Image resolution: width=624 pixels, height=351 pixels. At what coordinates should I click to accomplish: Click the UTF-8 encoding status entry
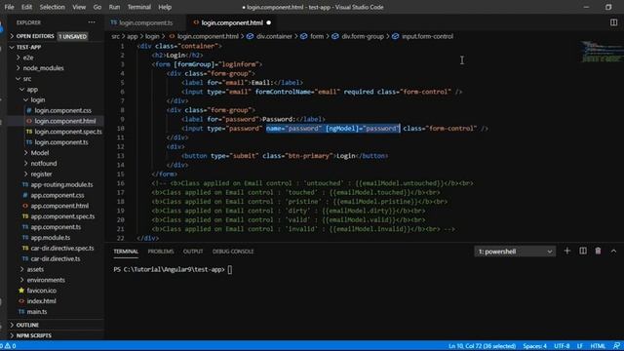click(562, 346)
